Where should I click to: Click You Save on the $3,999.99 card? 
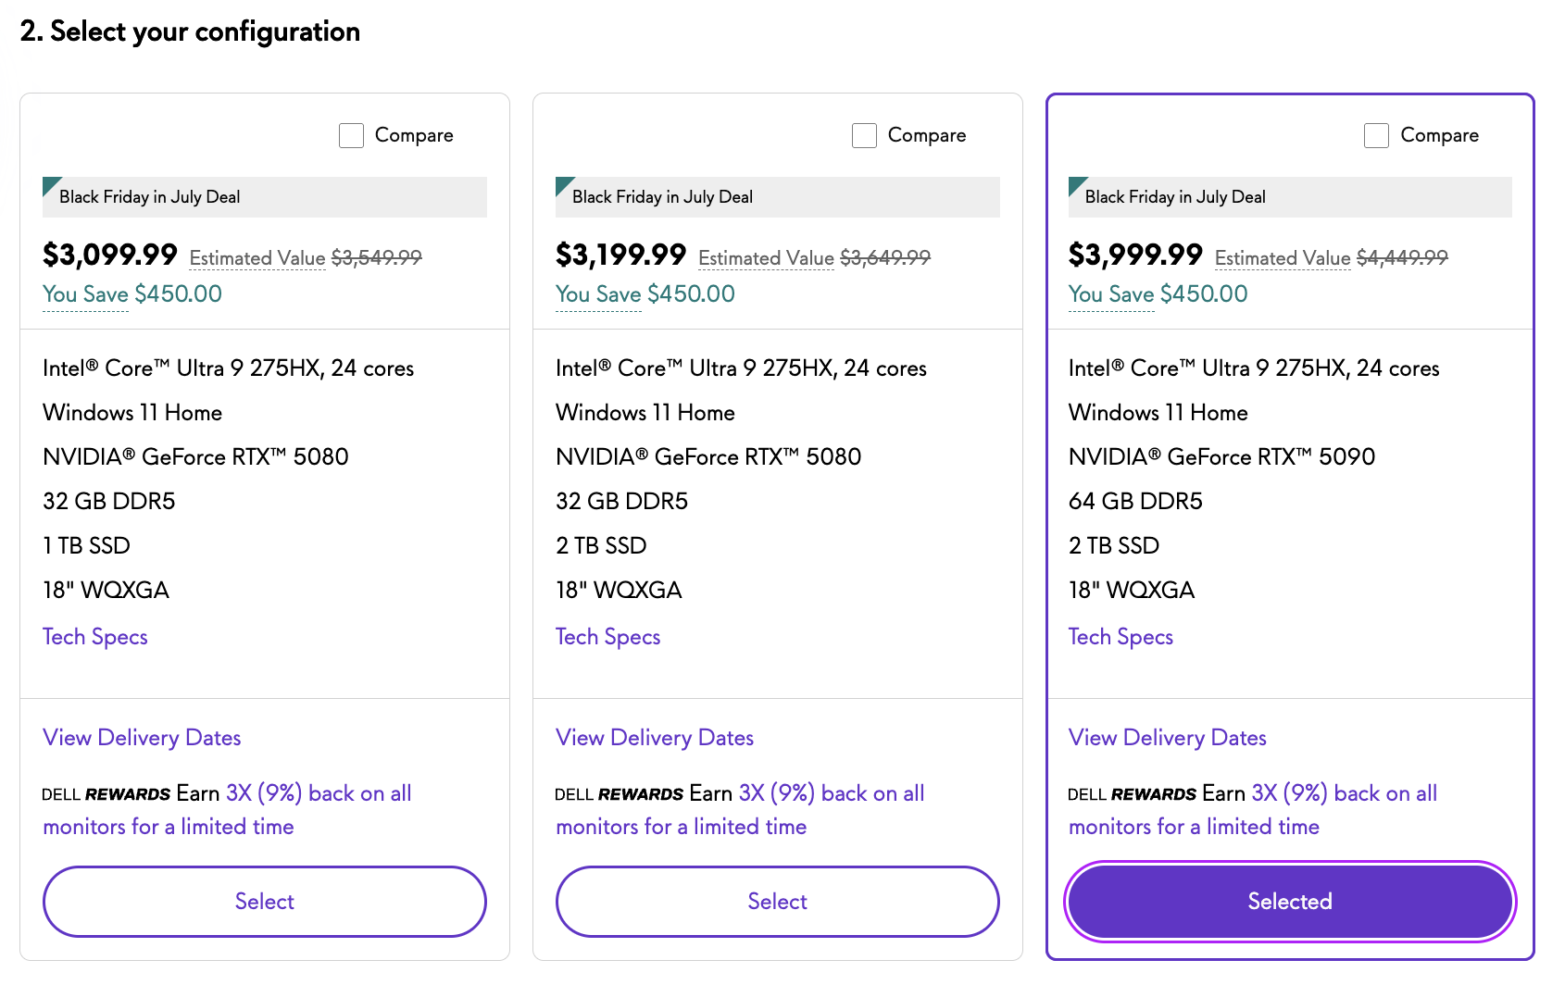point(1111,294)
